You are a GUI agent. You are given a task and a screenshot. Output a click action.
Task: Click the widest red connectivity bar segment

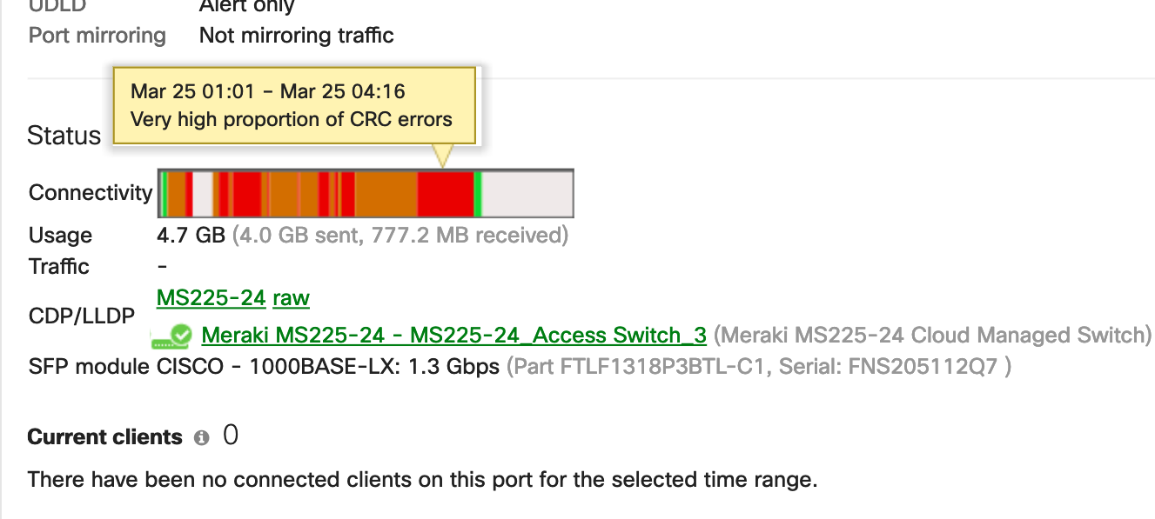coord(445,194)
